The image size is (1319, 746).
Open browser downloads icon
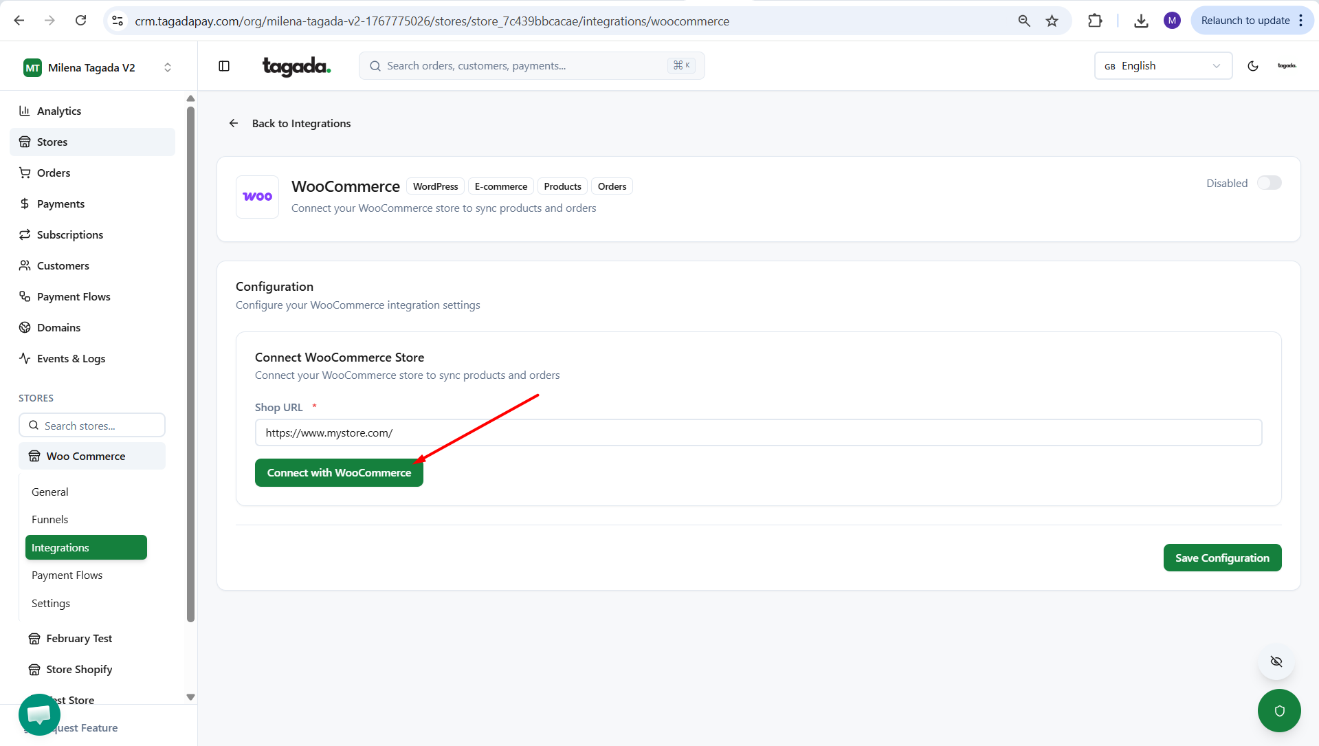point(1141,21)
